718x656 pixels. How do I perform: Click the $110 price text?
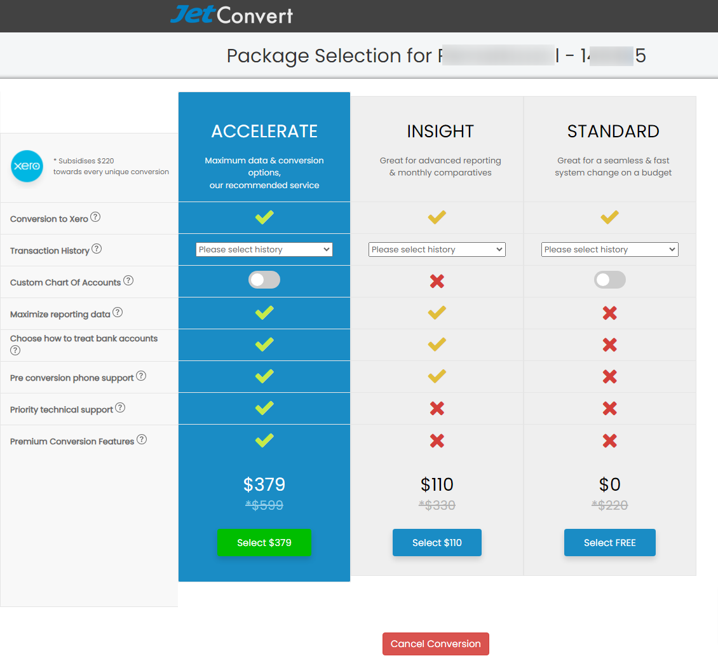[437, 484]
